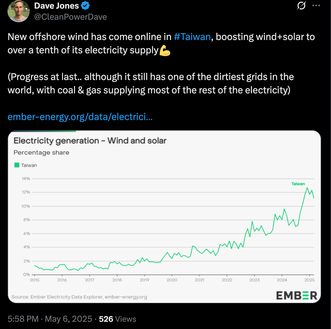This screenshot has height=329, width=331.
Task: Open the #Taiwan hashtag link
Action: tap(192, 37)
